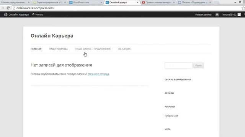245x137 pixels.
Task: Click the Свежие комментарии heading
Action: [178, 80]
